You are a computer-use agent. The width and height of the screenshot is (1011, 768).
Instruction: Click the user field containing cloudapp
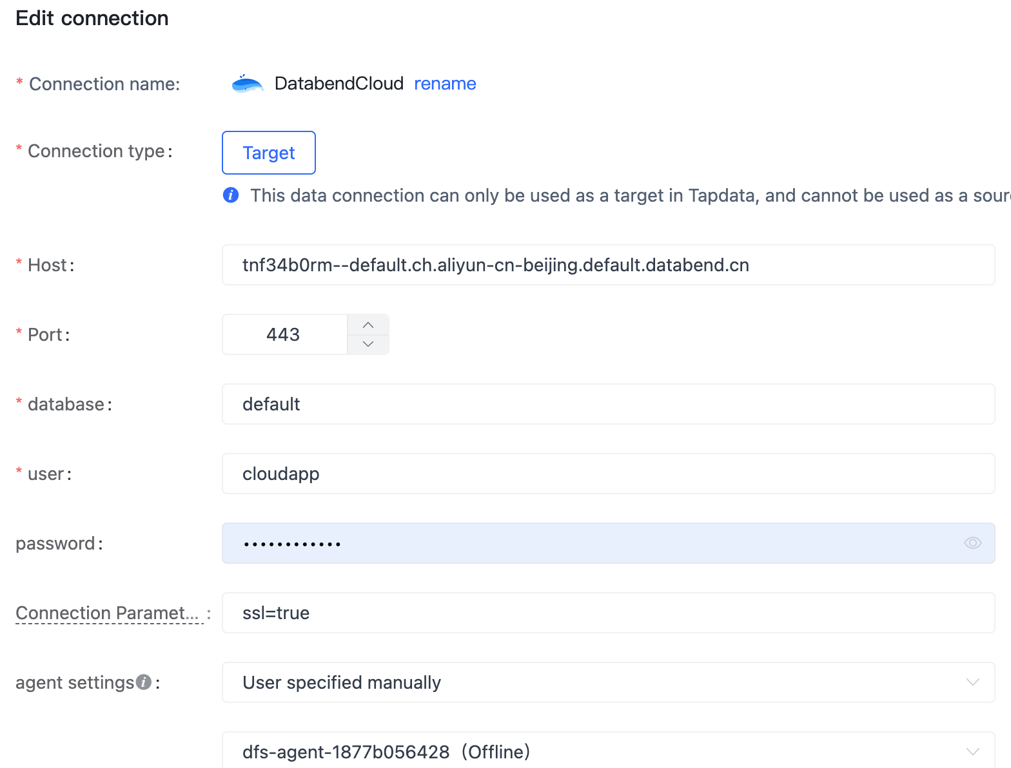click(609, 474)
